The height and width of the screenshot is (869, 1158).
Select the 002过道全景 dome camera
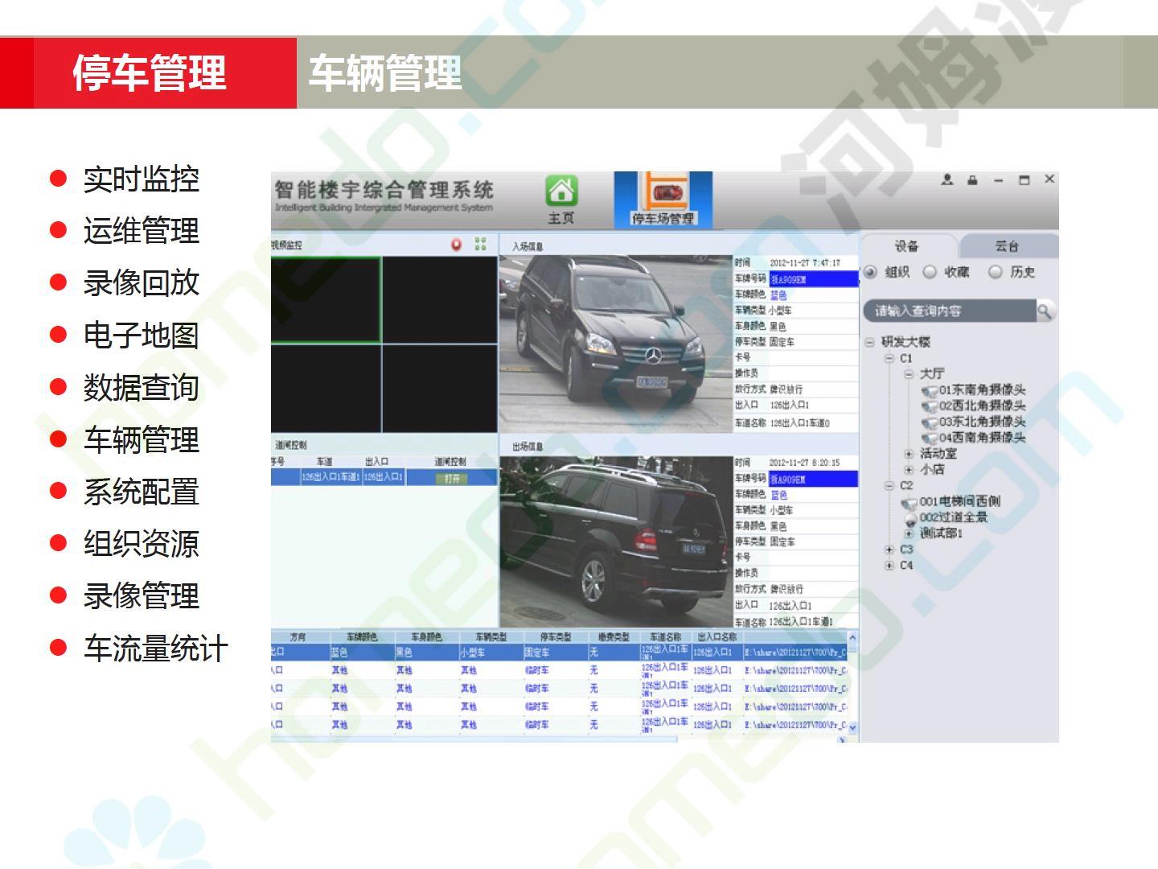(953, 517)
